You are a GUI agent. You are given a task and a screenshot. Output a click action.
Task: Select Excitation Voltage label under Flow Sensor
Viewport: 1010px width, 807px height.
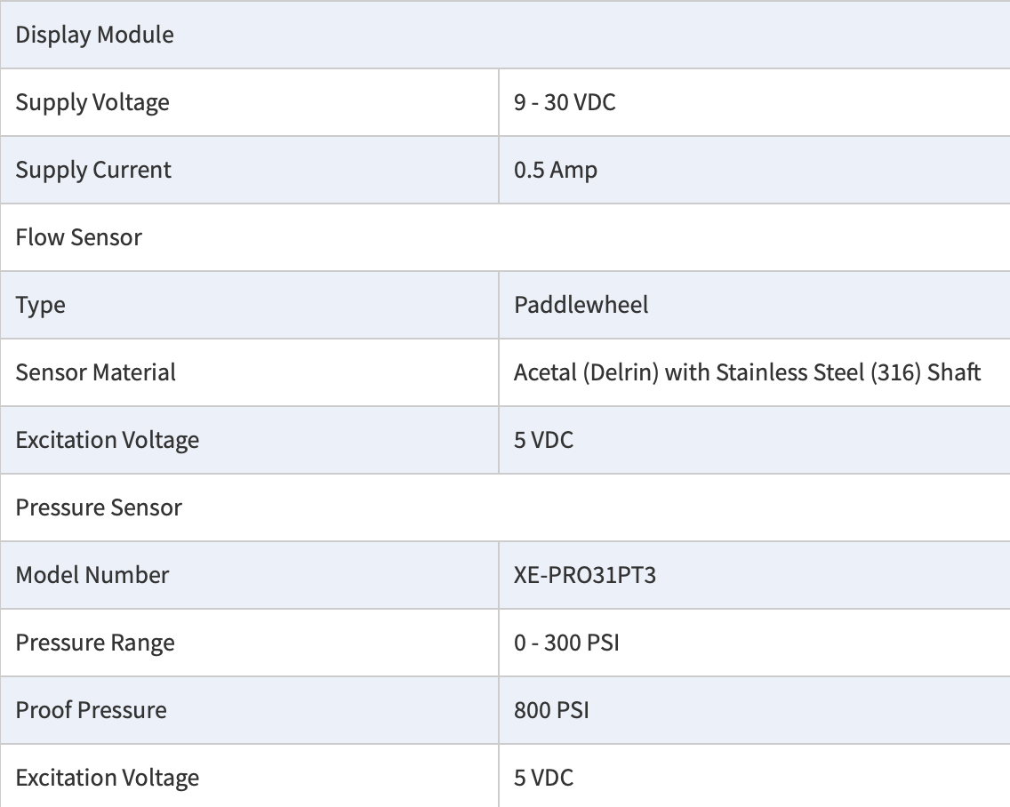[x=108, y=441]
